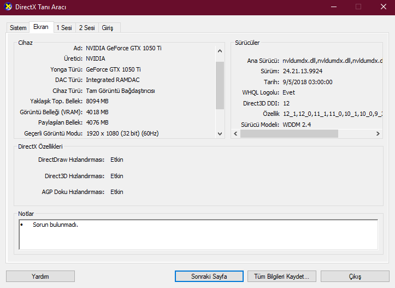Viewport: 395px width, 288px height.
Task: Switch to the Sistem tab
Action: [18, 28]
